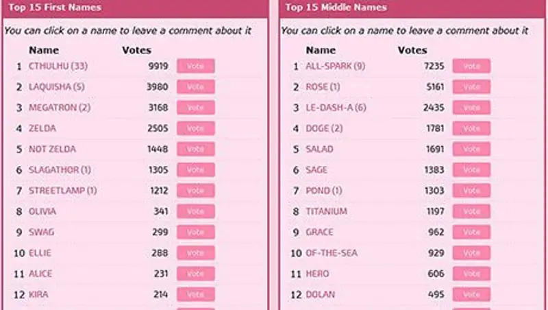
Task: Vote for MEGATRON as first name
Action: pos(195,108)
